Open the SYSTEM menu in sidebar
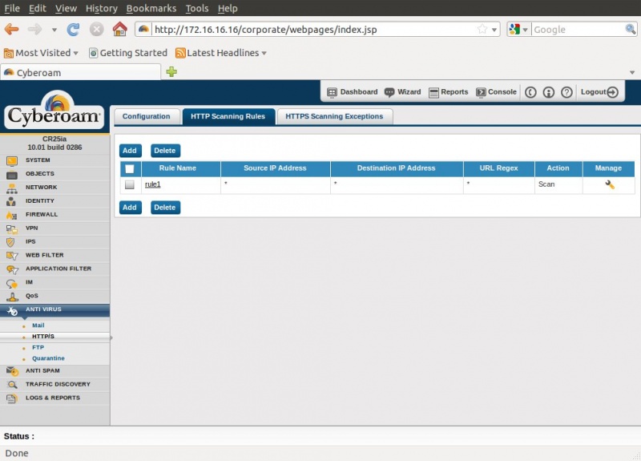Image resolution: width=641 pixels, height=461 pixels. coord(54,160)
